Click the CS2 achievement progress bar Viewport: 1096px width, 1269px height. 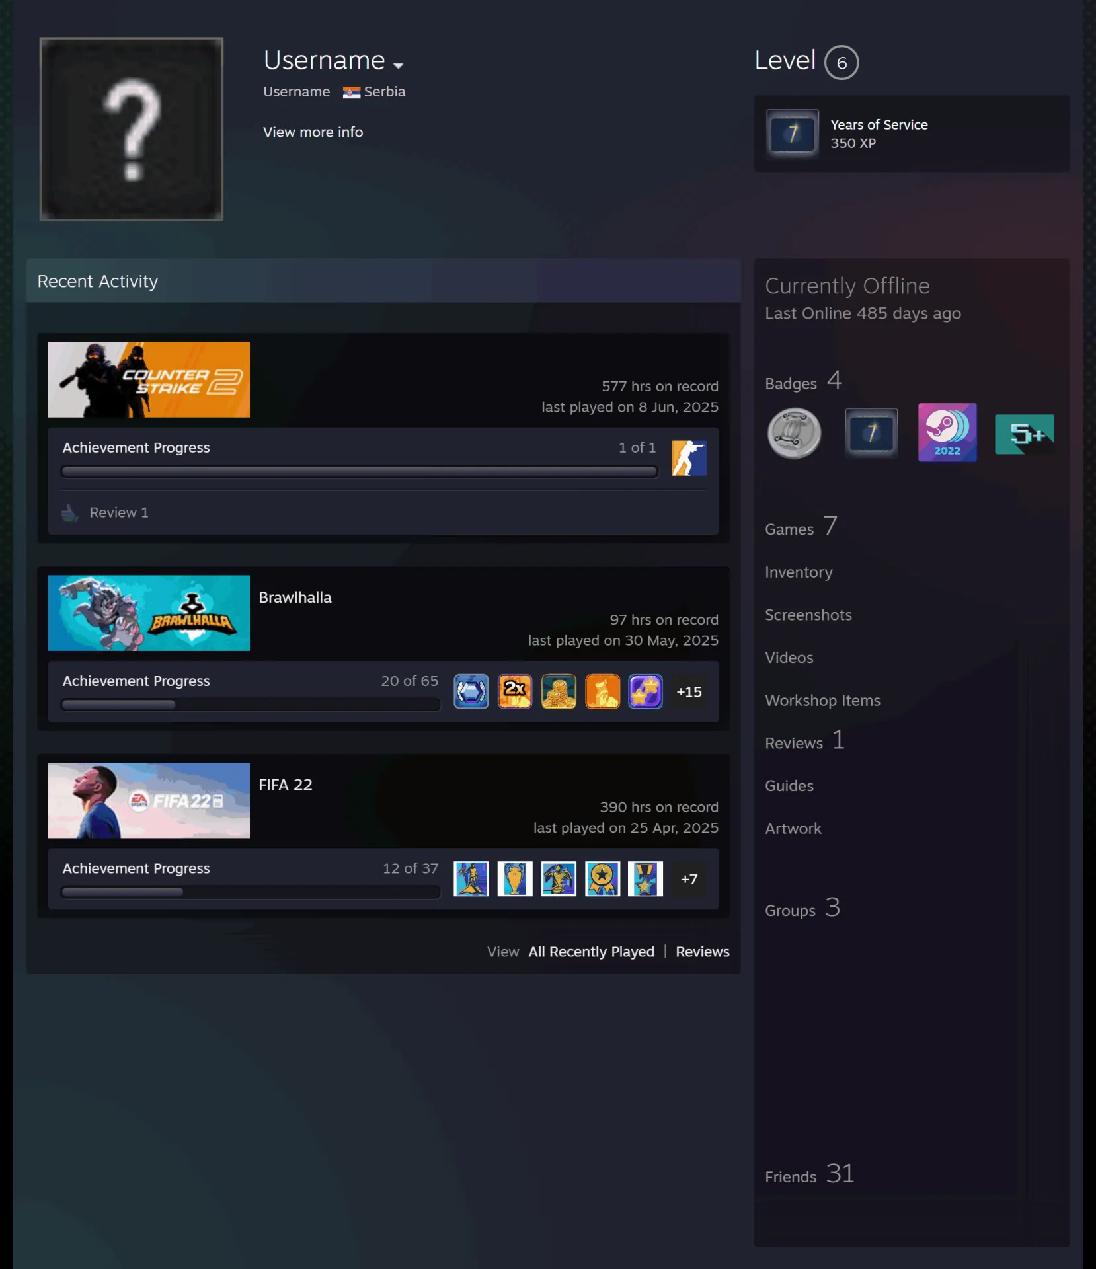(x=359, y=471)
